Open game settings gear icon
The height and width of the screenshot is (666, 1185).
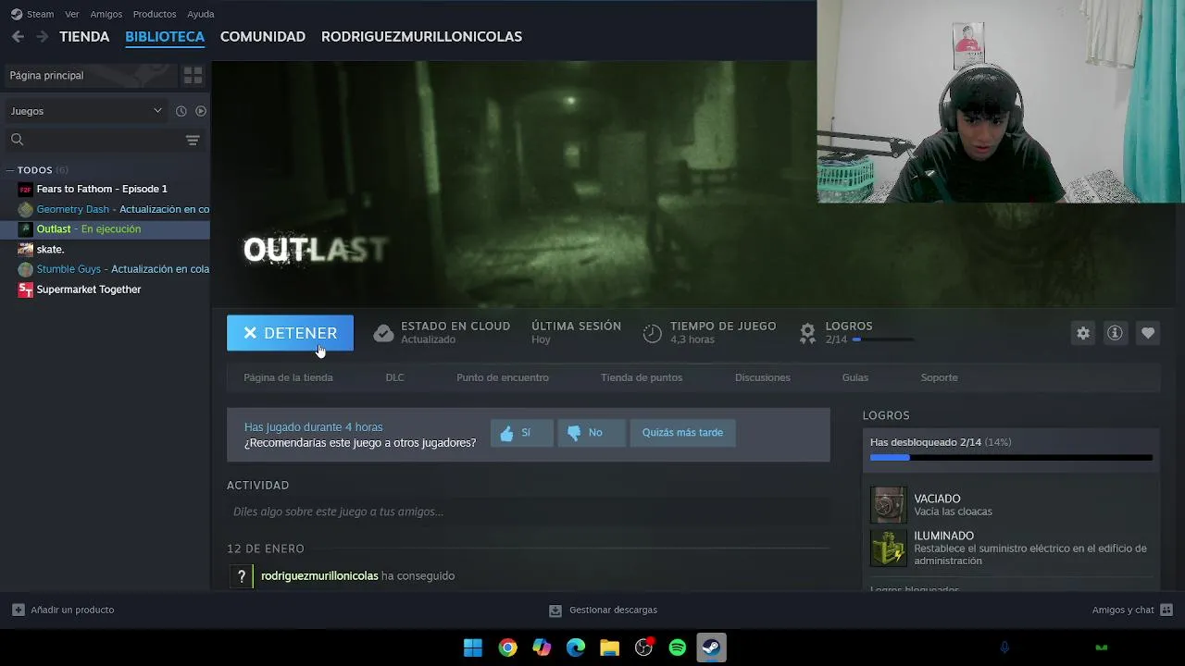1083,333
